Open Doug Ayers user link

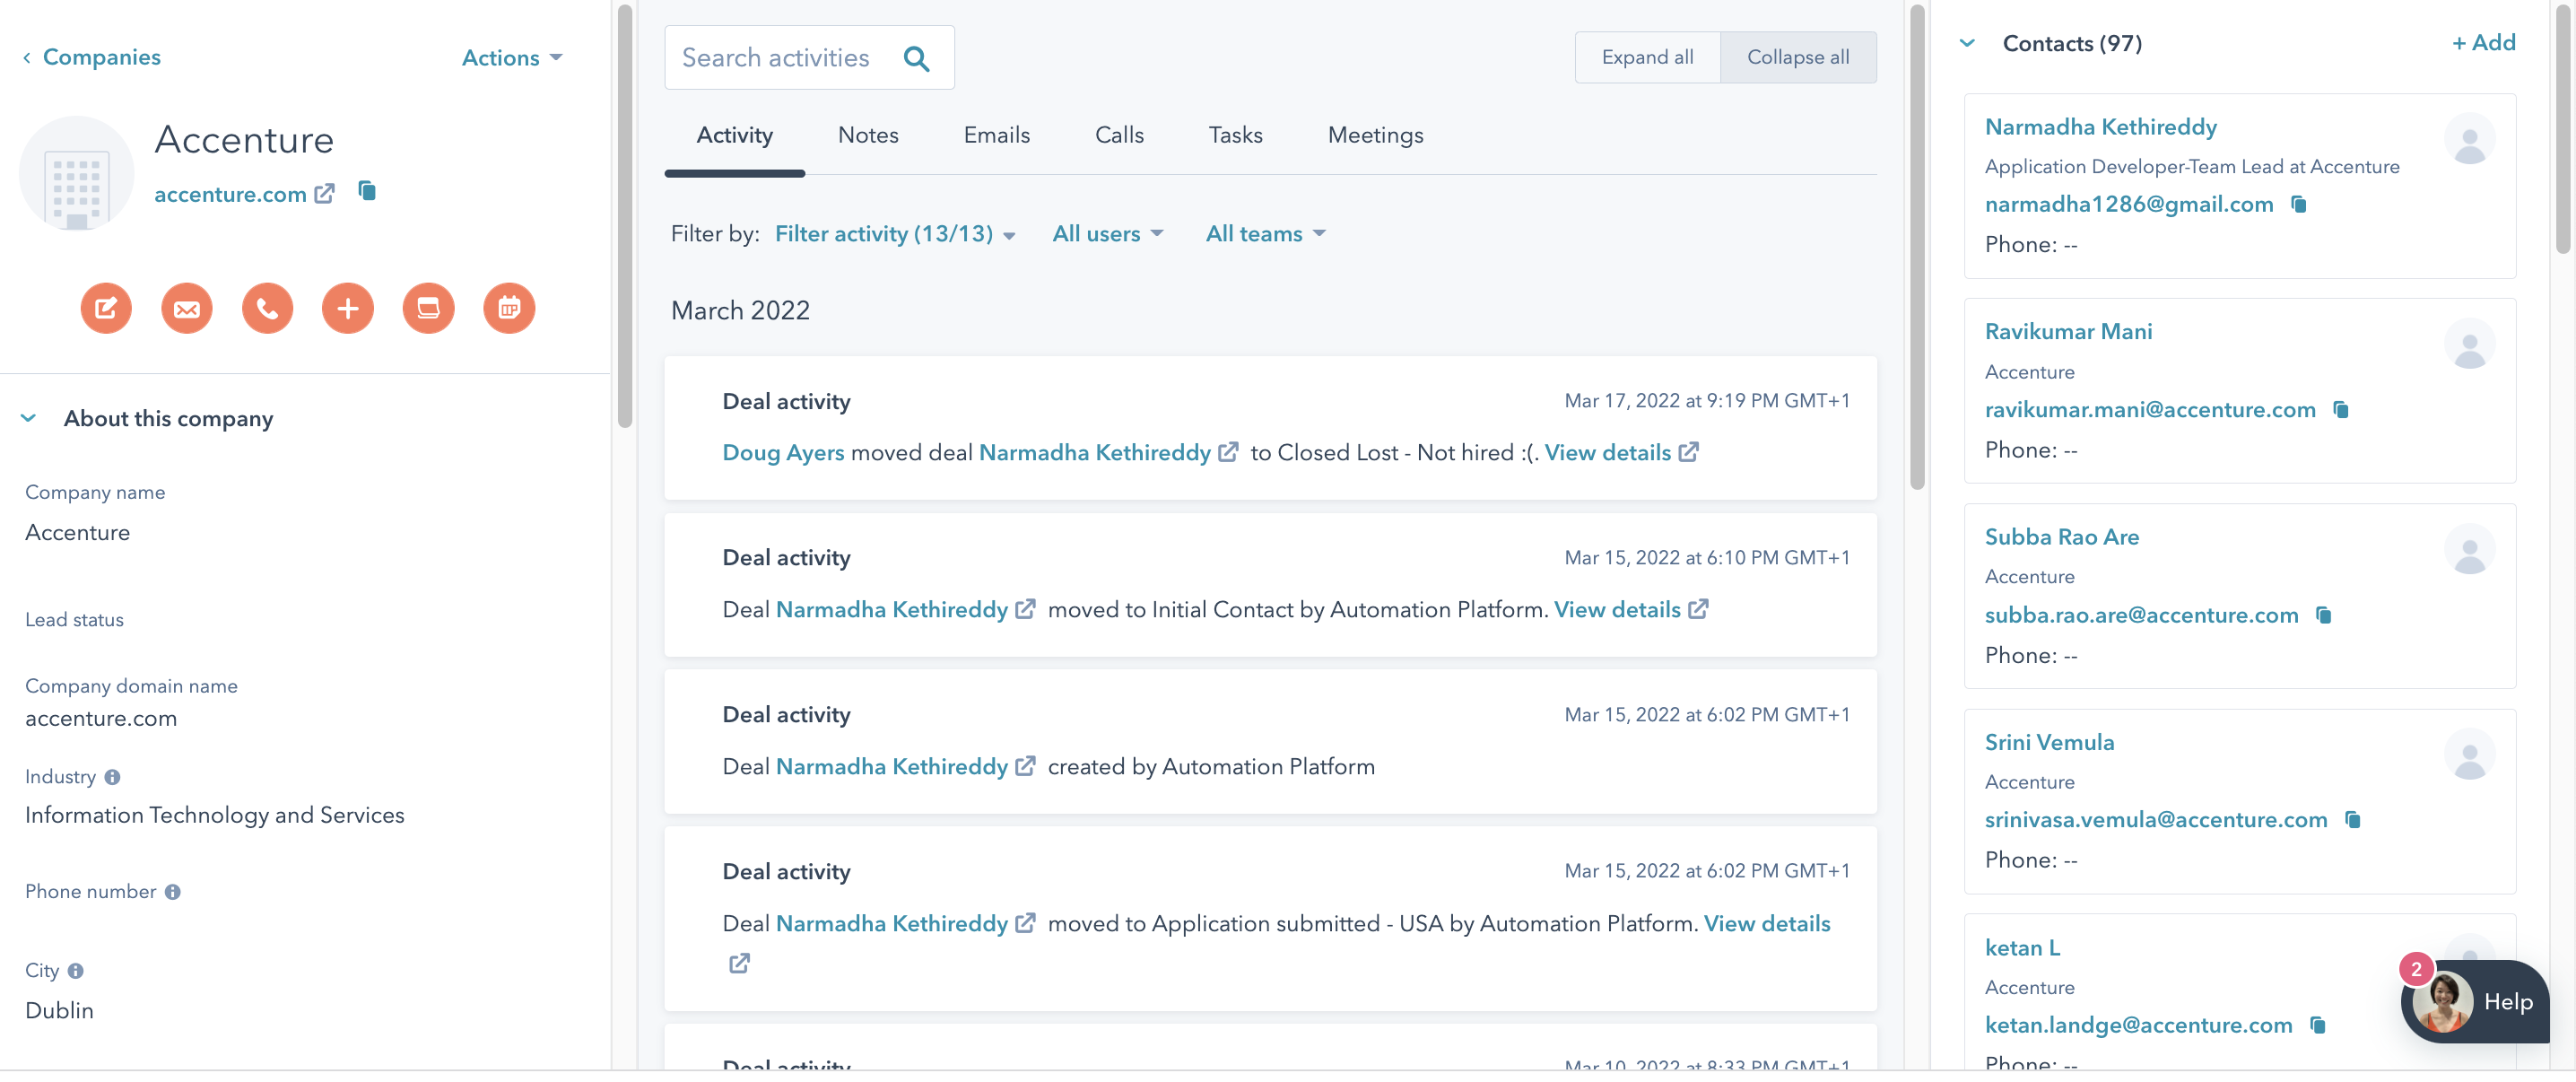point(783,453)
